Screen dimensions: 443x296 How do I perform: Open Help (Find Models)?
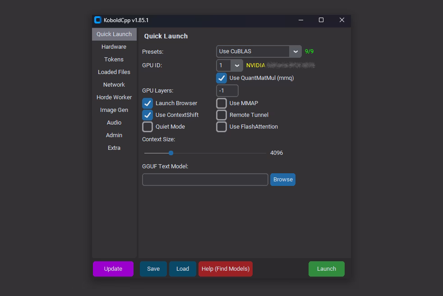point(226,269)
